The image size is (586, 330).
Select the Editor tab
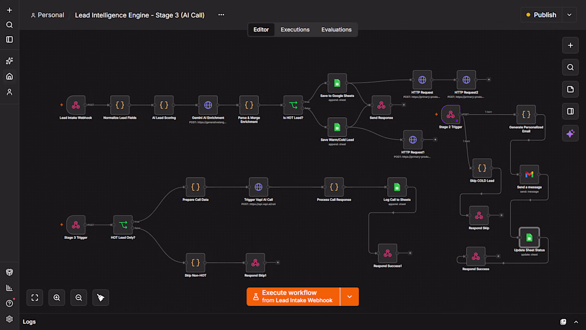pos(261,29)
